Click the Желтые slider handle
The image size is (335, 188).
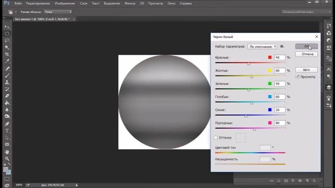(x=252, y=77)
